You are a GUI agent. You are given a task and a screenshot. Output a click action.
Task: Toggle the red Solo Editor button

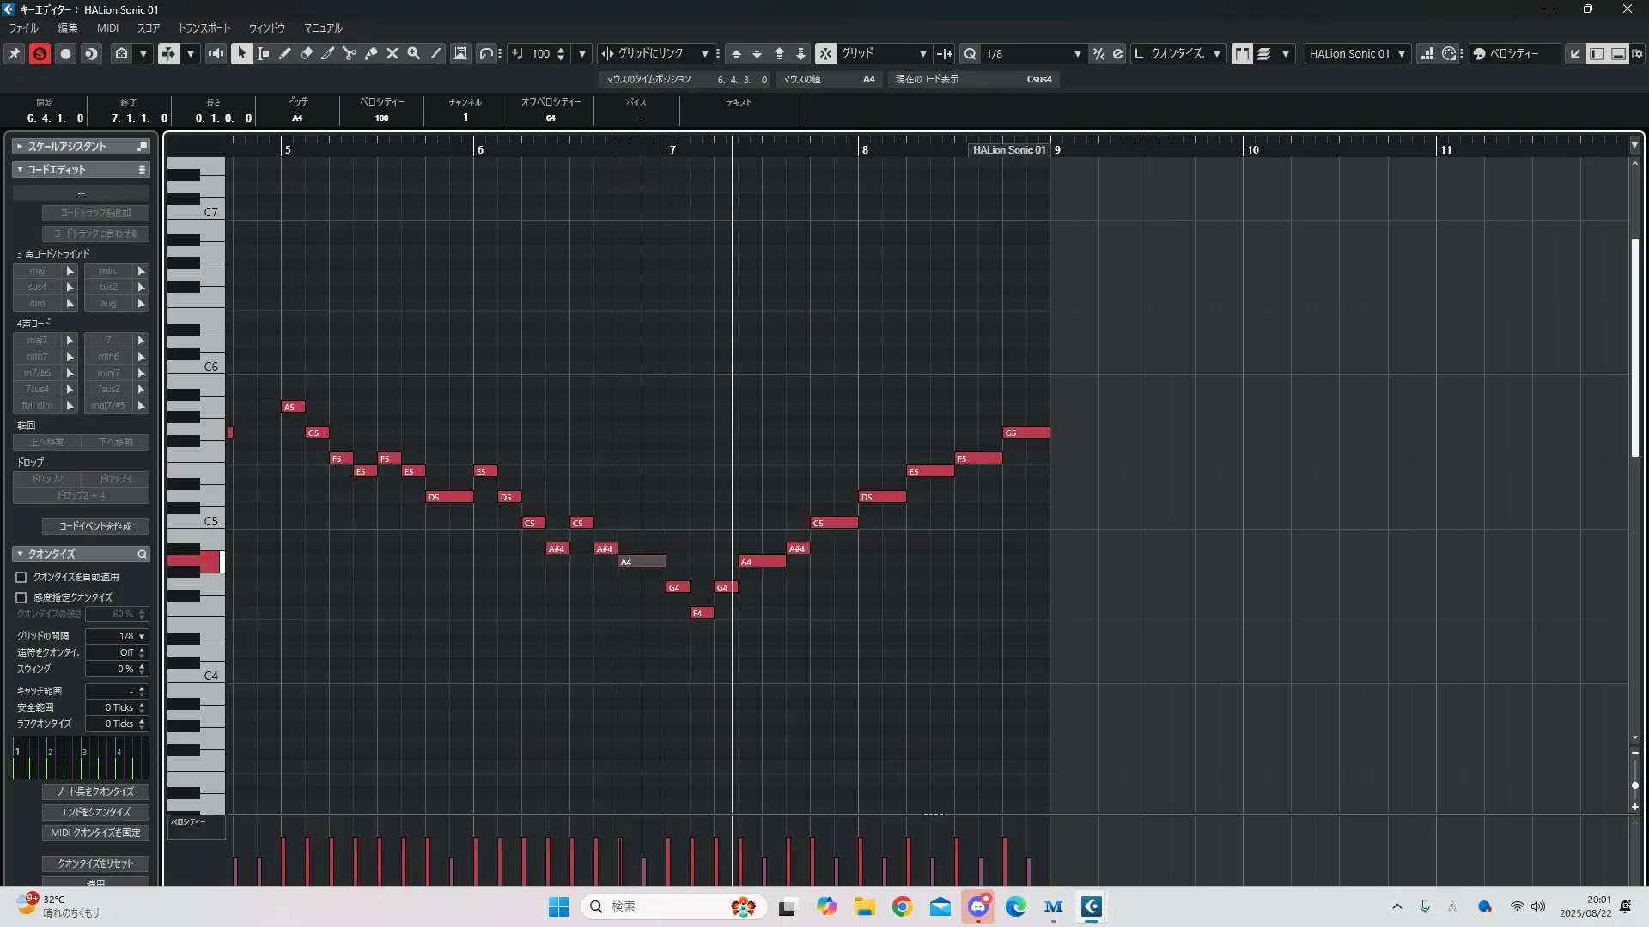(40, 53)
